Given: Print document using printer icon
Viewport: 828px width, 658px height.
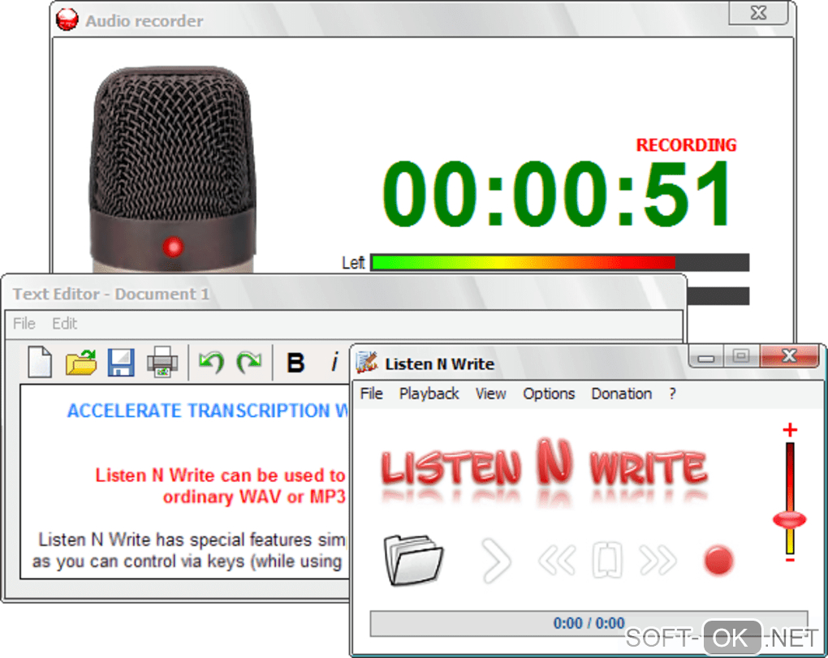Looking at the screenshot, I should [162, 362].
